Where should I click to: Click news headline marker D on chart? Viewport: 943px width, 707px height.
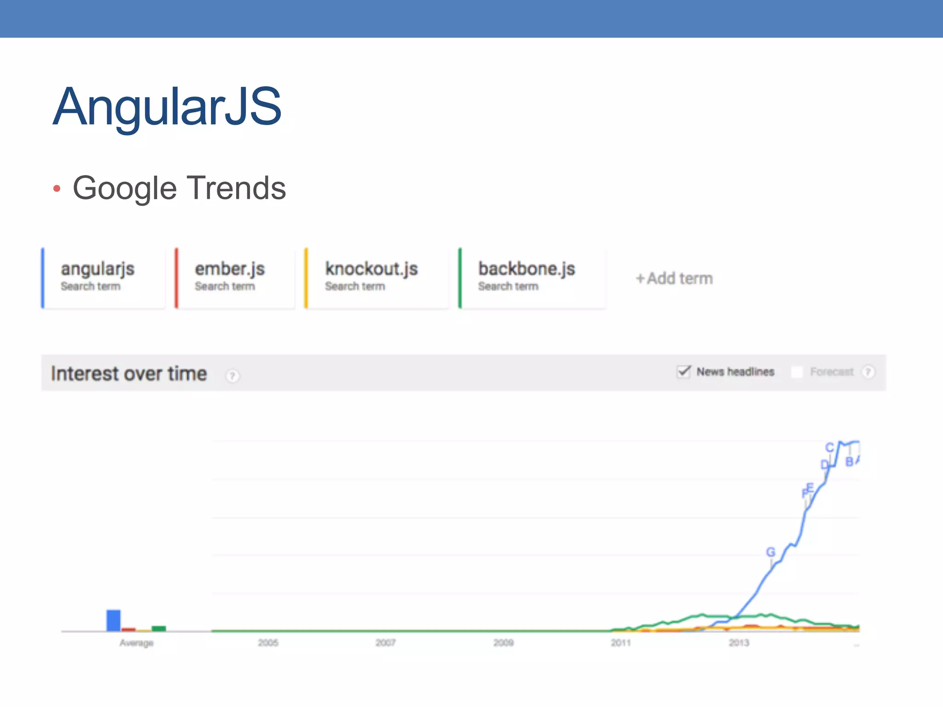pos(825,464)
